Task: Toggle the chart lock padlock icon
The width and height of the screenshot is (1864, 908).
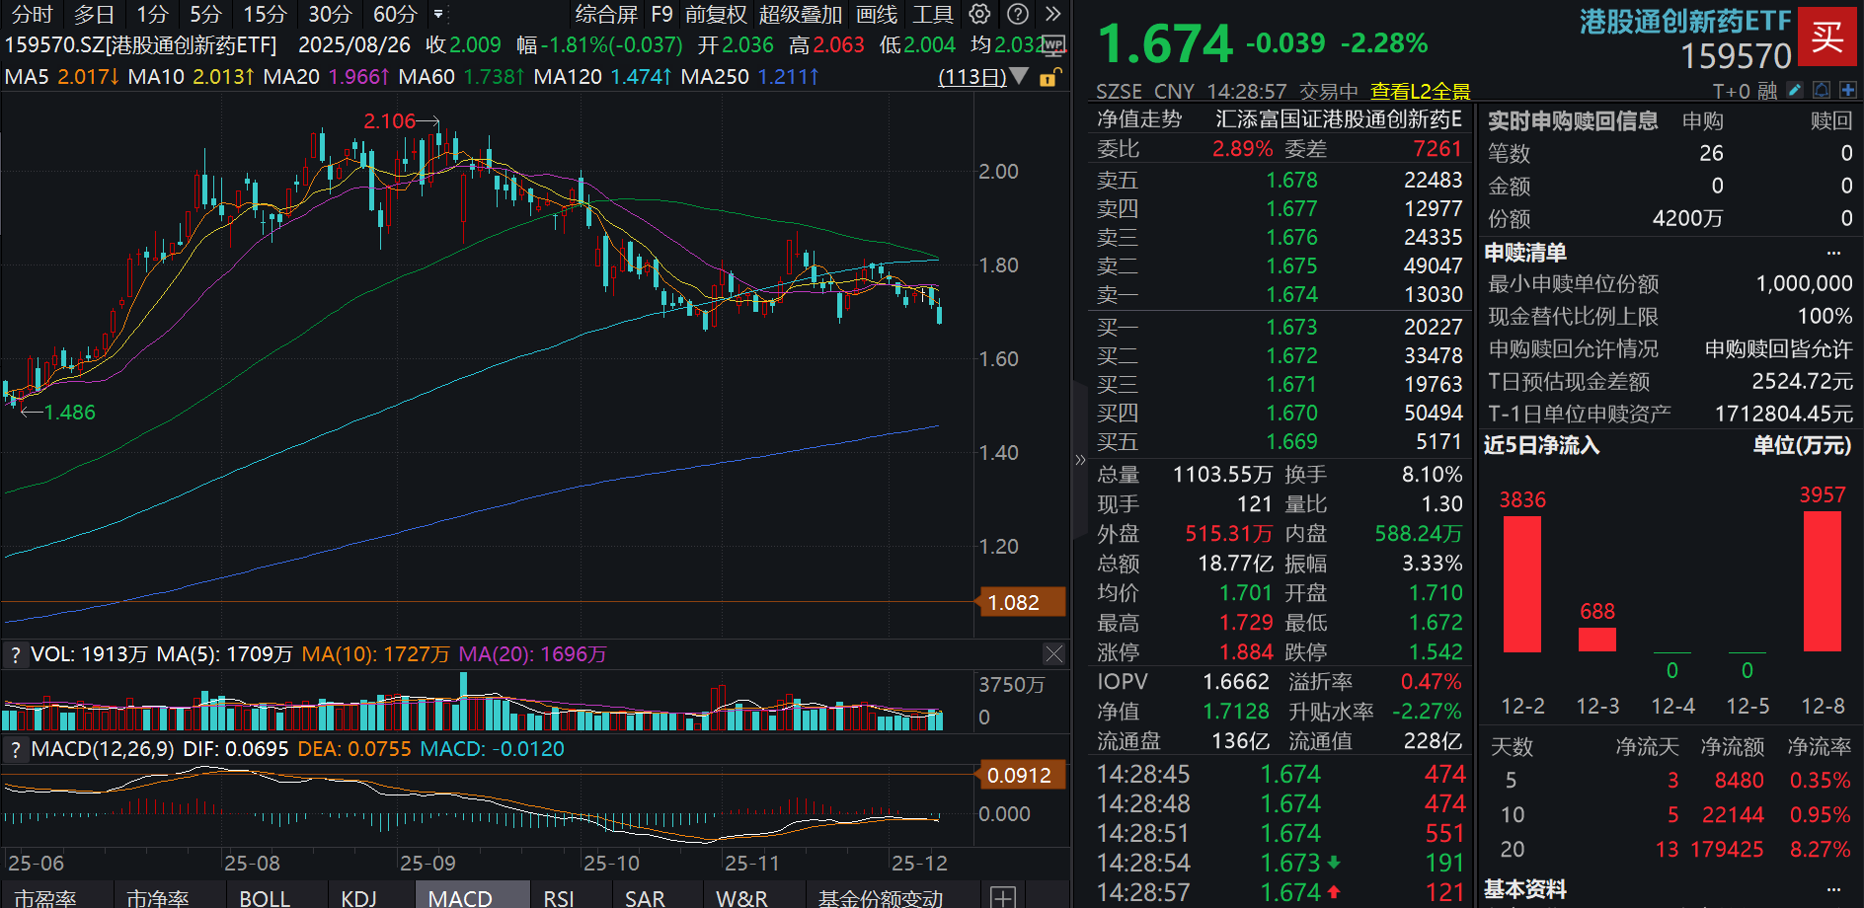Action: (x=1049, y=77)
